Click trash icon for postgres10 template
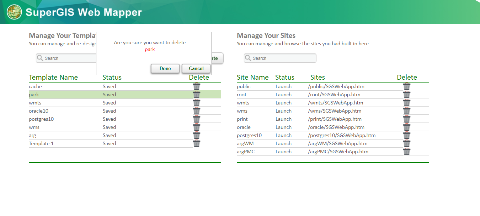Image resolution: width=480 pixels, height=216 pixels. [197, 119]
